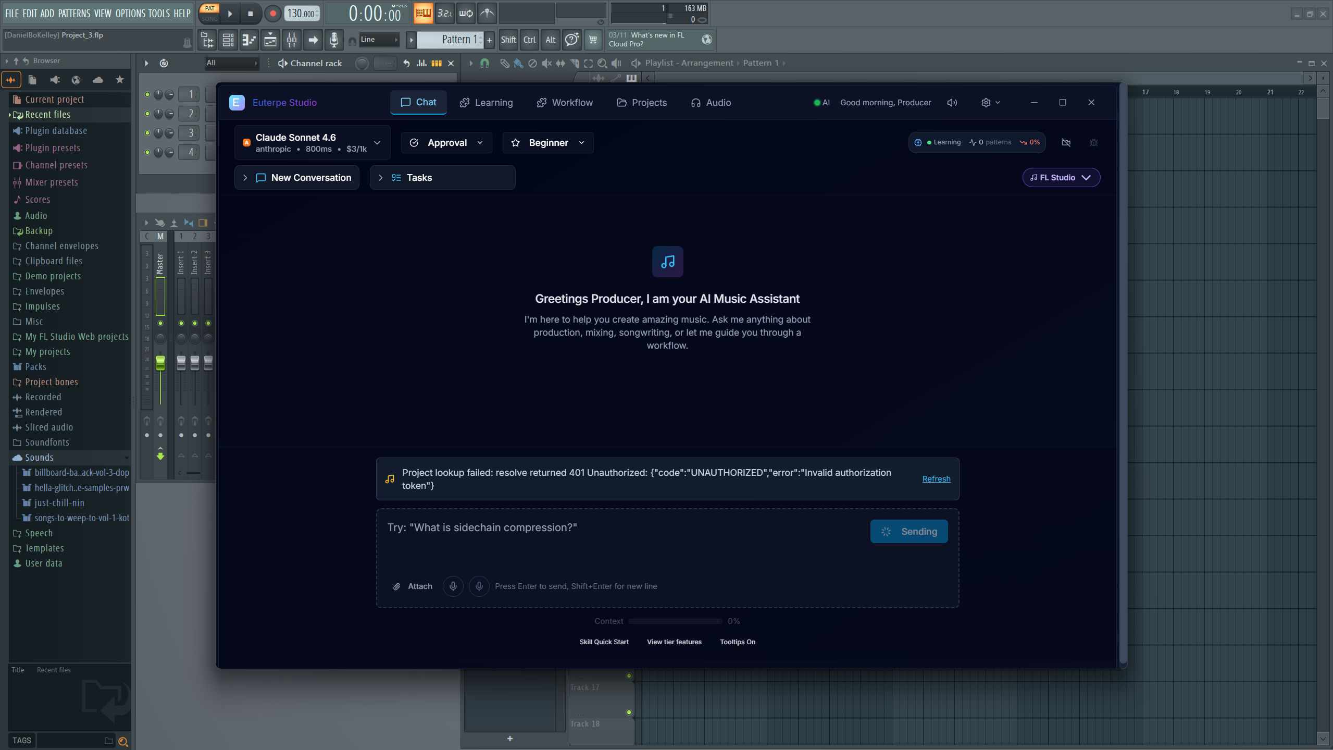Image resolution: width=1333 pixels, height=750 pixels.
Task: Open the OPTIONS menu
Action: pyautogui.click(x=130, y=14)
